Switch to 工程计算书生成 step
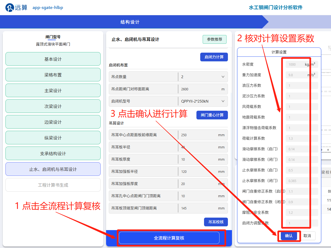The width and height of the screenshot is (331, 248). 53,185
